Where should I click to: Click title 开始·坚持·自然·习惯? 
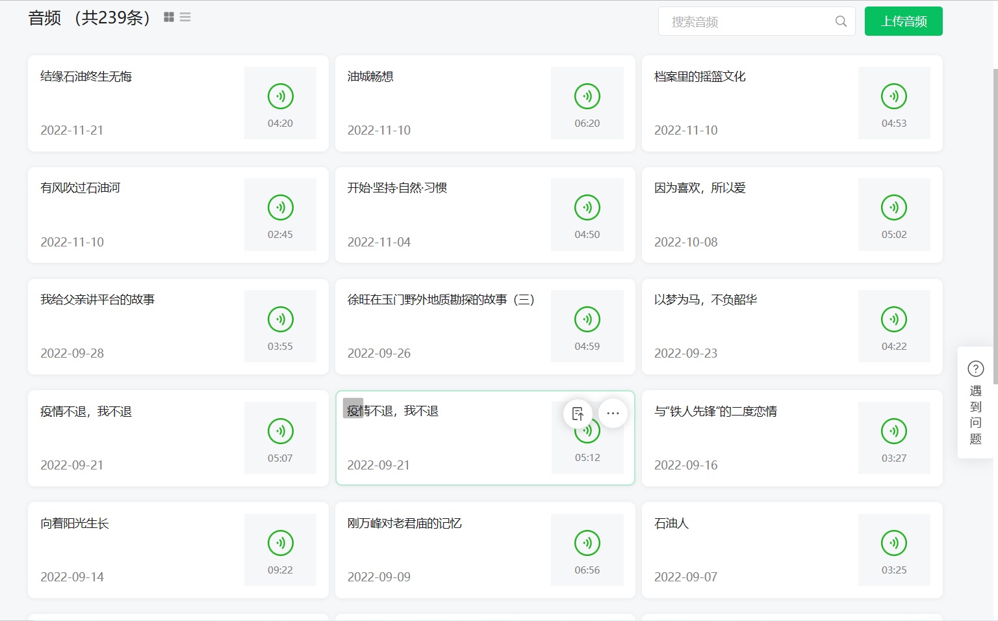click(397, 187)
